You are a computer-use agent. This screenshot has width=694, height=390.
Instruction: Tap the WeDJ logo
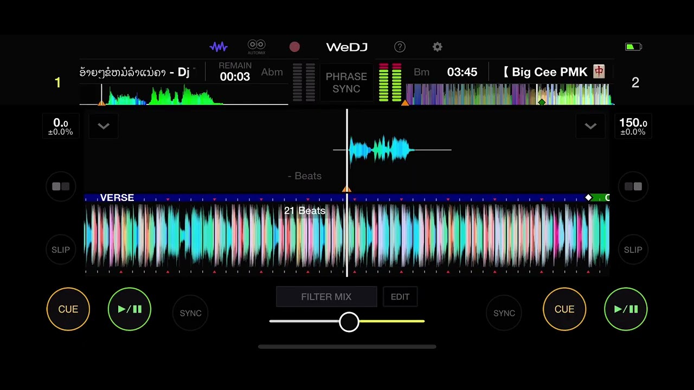(x=347, y=47)
